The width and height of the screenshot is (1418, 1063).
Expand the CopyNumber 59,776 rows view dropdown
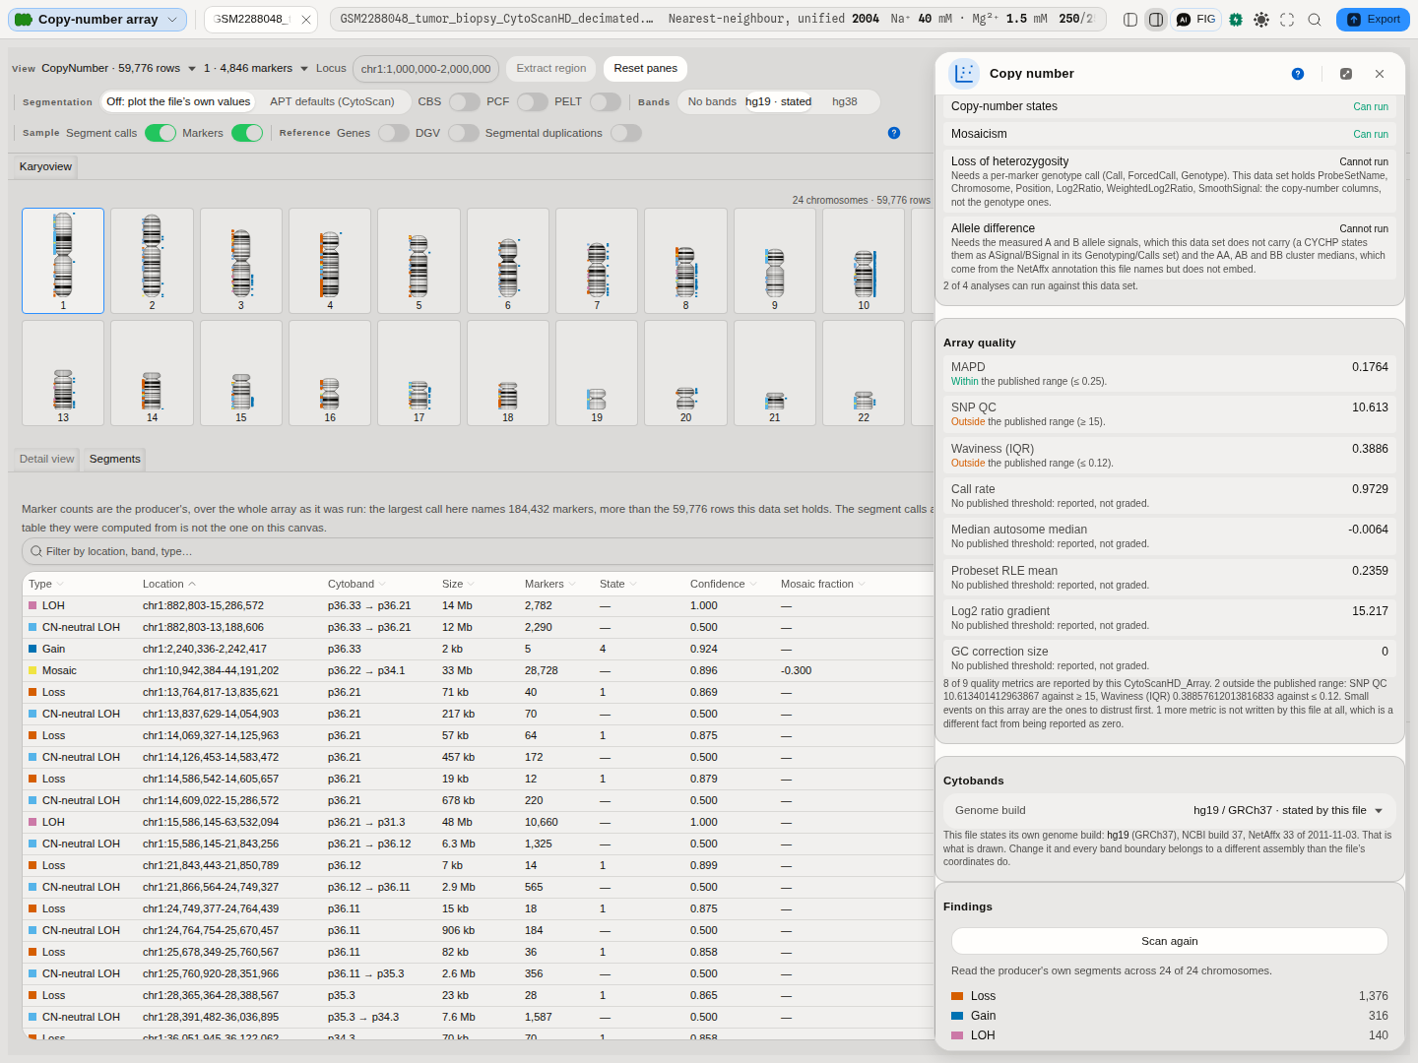coord(118,69)
